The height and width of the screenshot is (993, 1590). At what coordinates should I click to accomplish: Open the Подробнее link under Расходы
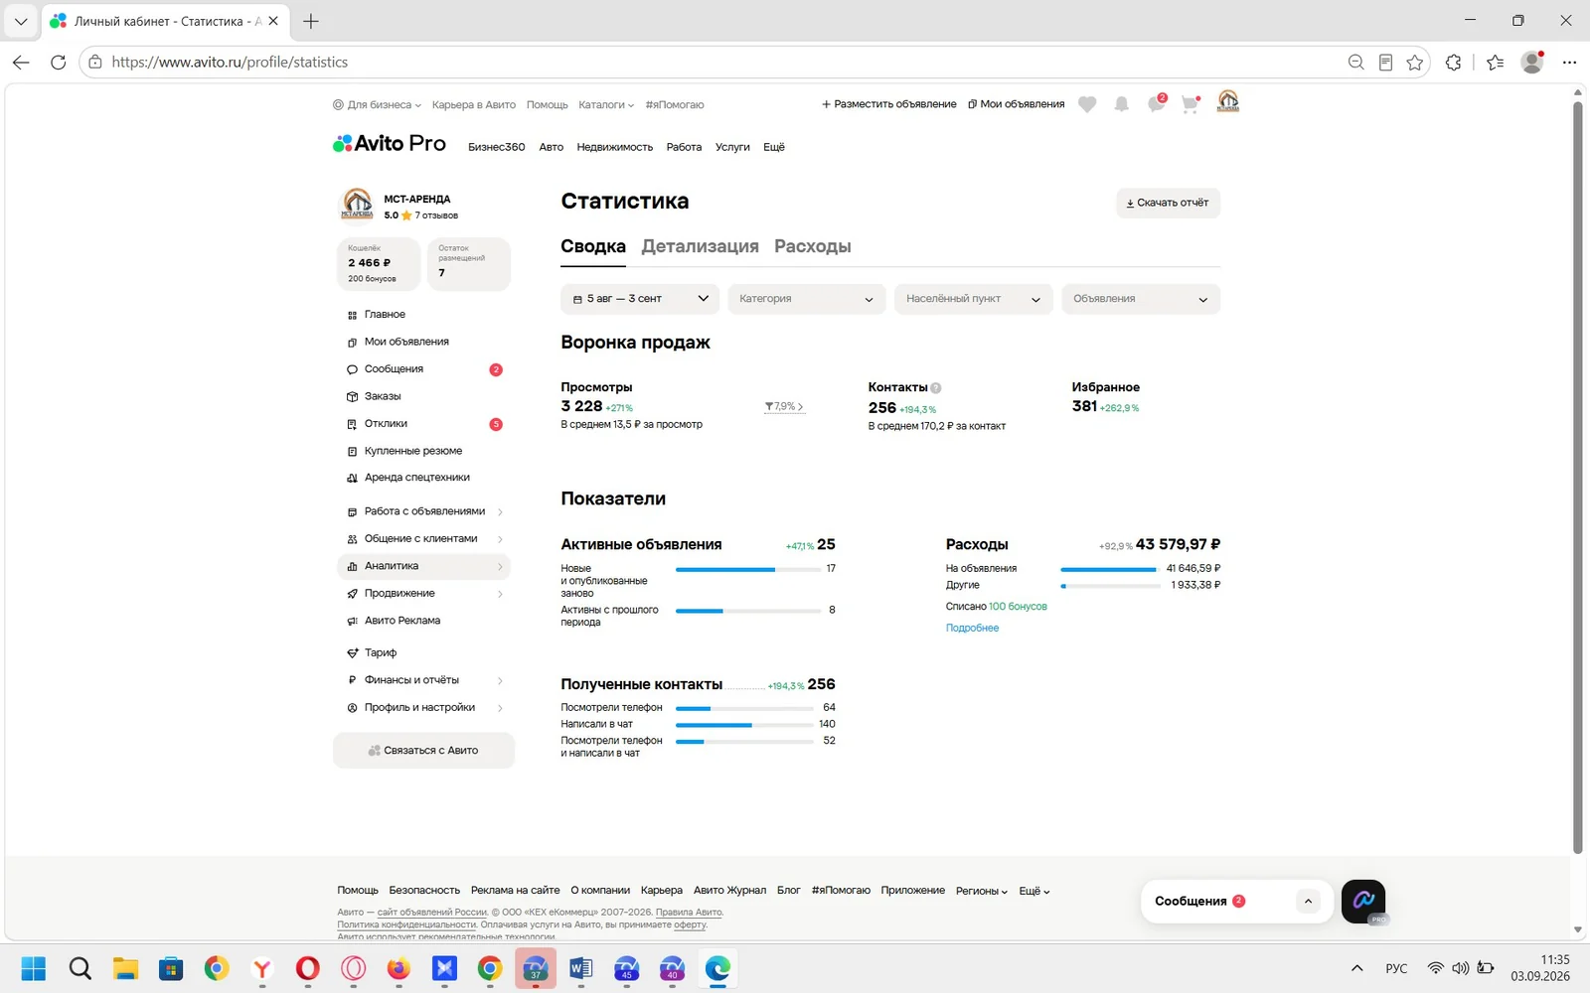972,628
